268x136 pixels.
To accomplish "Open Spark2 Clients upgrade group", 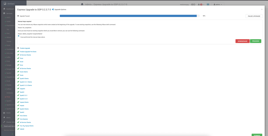I will click(x=24, y=109).
